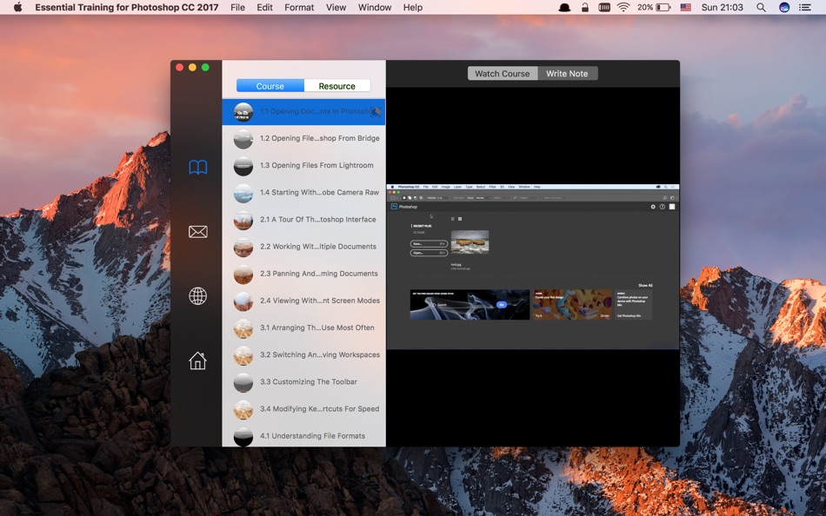Click the battery status indicator
The height and width of the screenshot is (516, 826).
coord(654,7)
